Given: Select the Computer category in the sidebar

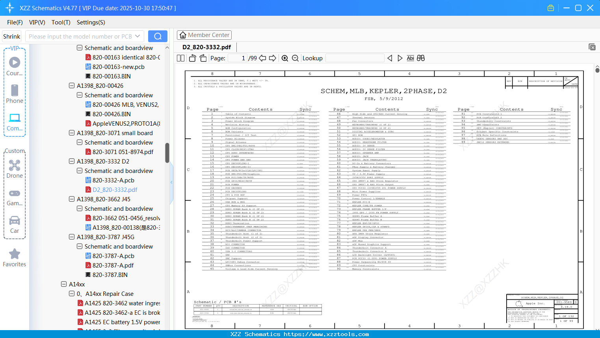Looking at the screenshot, I should point(15,122).
